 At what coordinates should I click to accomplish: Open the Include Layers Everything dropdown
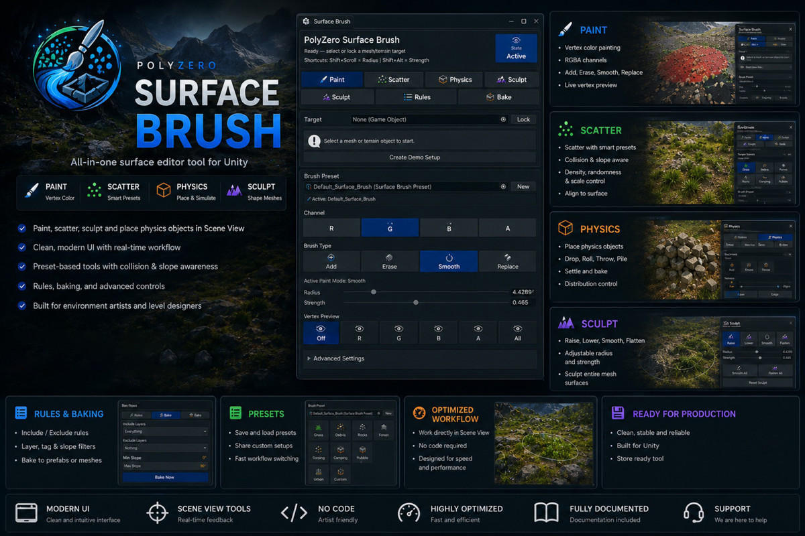tap(166, 431)
